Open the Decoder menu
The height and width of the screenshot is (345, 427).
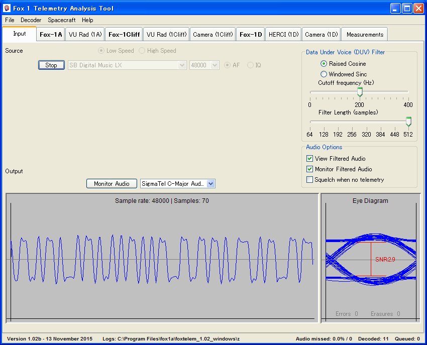pyautogui.click(x=31, y=20)
